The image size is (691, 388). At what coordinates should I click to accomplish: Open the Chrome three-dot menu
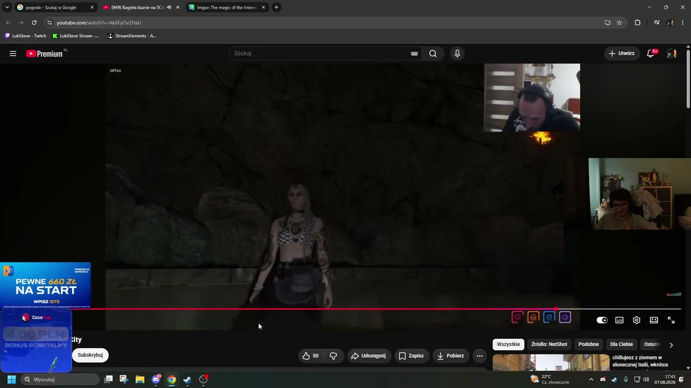683,23
